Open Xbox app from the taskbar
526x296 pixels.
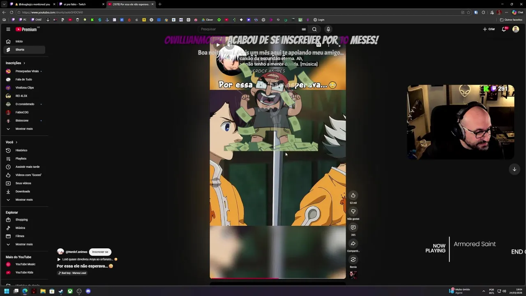70,291
